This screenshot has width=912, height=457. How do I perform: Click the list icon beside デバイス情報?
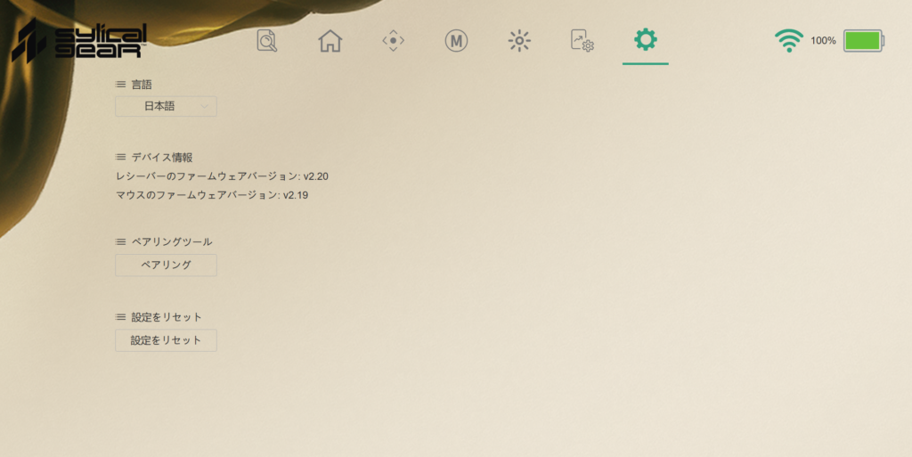tap(120, 157)
